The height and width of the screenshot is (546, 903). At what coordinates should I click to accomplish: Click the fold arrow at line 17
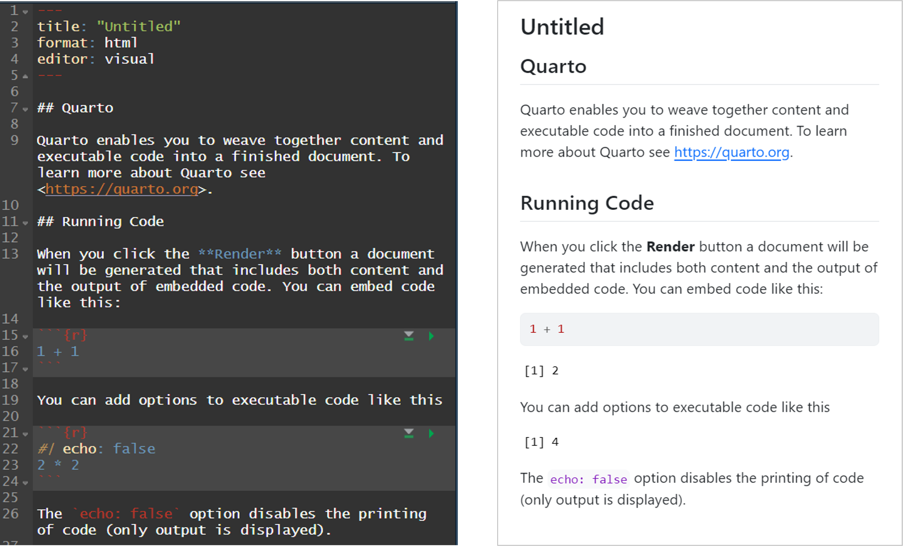point(25,369)
